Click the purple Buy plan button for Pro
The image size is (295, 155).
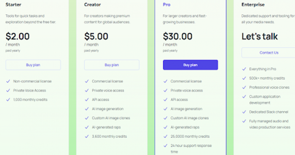click(190, 65)
